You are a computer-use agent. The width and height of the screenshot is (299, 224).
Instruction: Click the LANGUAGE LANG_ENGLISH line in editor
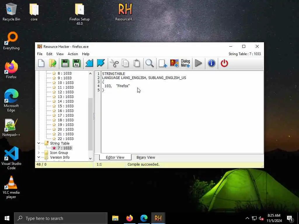point(144,78)
